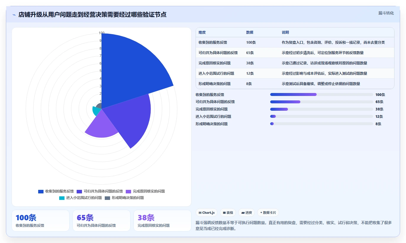This screenshot has width=406, height=243.
Task: Click the 12条 value next to the progress bar
Action: 379,117
